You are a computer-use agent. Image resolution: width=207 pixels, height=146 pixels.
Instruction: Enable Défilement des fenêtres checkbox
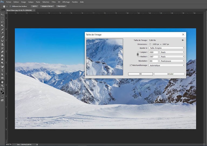(x=10, y=6)
